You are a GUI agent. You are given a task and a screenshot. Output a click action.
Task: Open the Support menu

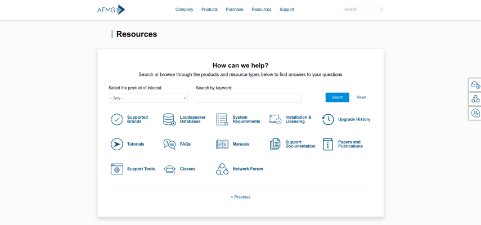pos(287,10)
